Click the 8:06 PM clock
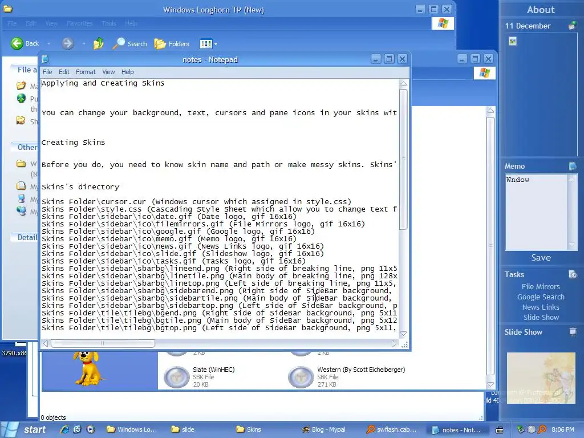 coord(562,429)
